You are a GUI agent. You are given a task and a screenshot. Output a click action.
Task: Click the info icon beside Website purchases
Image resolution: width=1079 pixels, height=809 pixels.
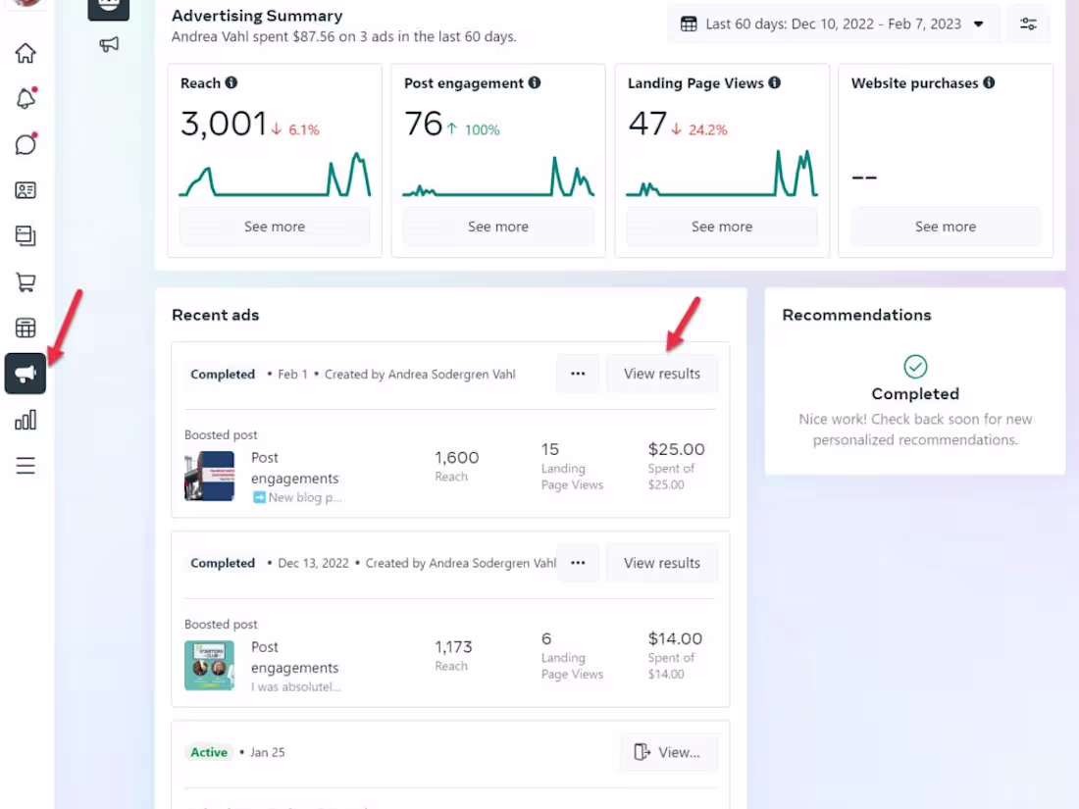click(989, 83)
